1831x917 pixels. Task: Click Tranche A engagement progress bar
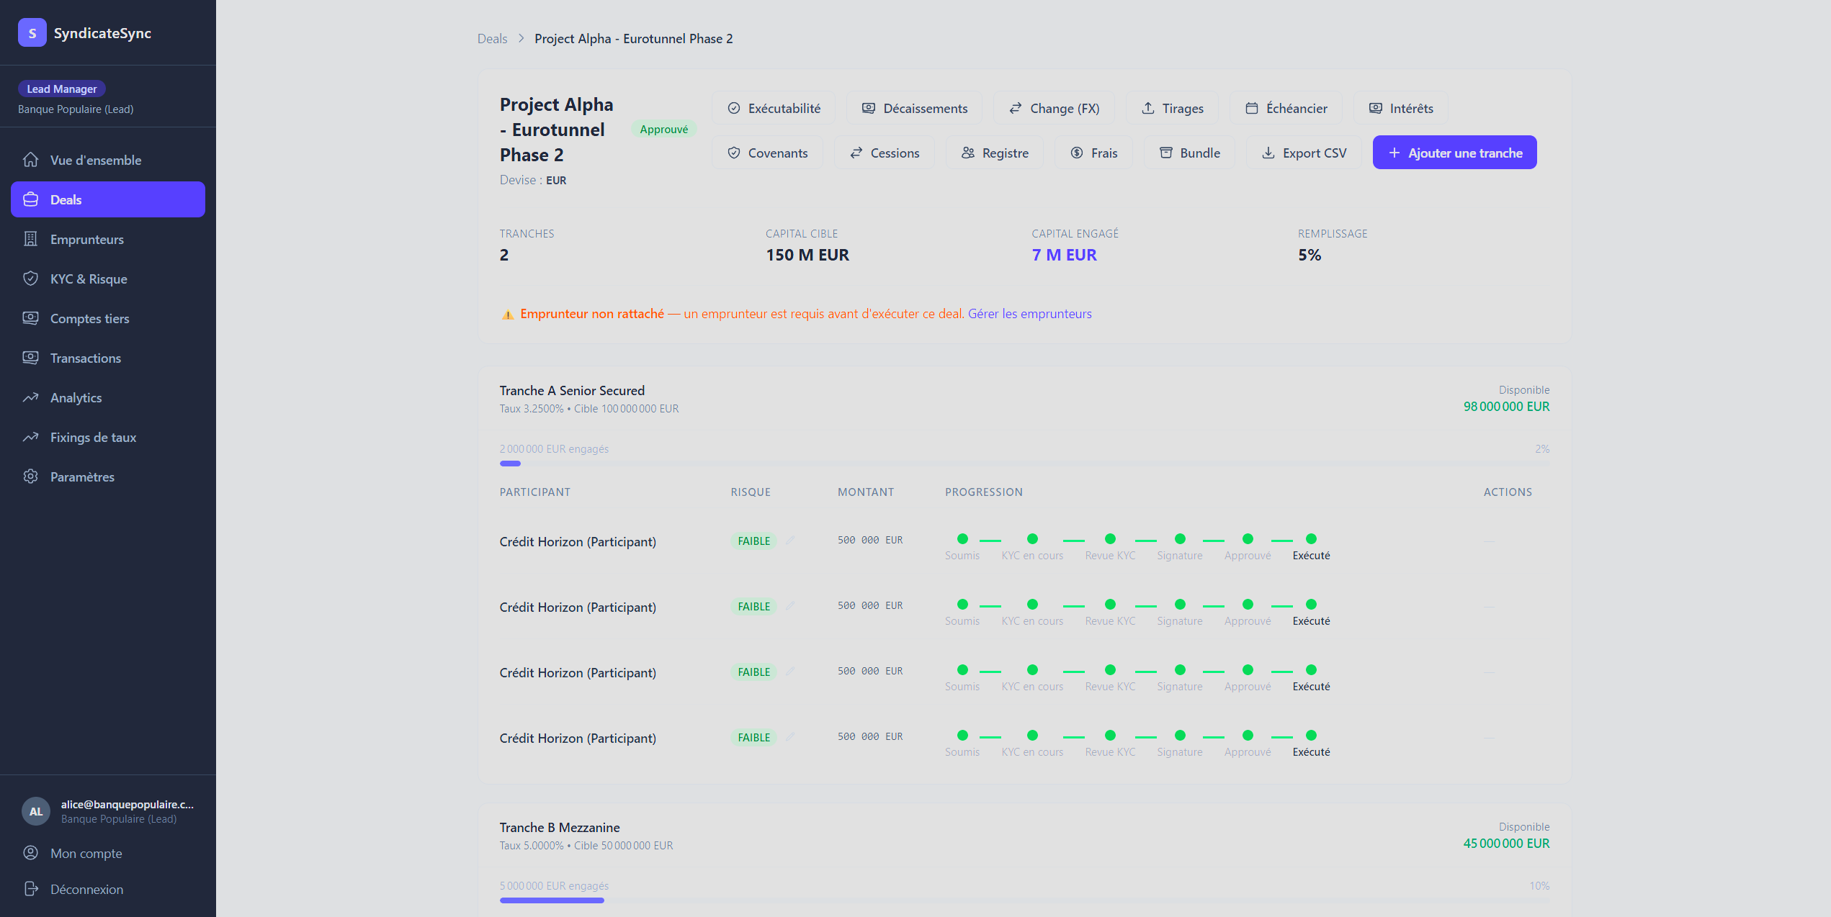pos(1024,464)
